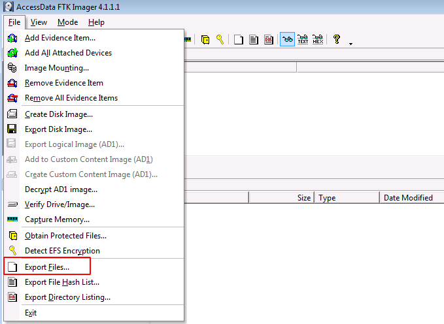Select Create Disk Image... menu entry

94,114
